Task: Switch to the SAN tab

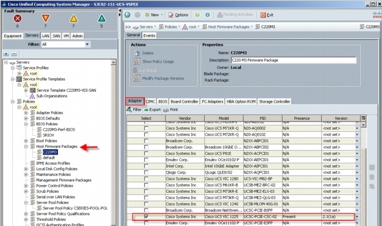Action: 56,36
